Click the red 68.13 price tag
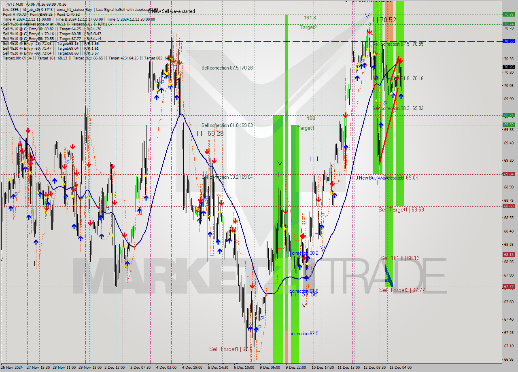Screen dimensions: 518x372 click(x=509, y=254)
